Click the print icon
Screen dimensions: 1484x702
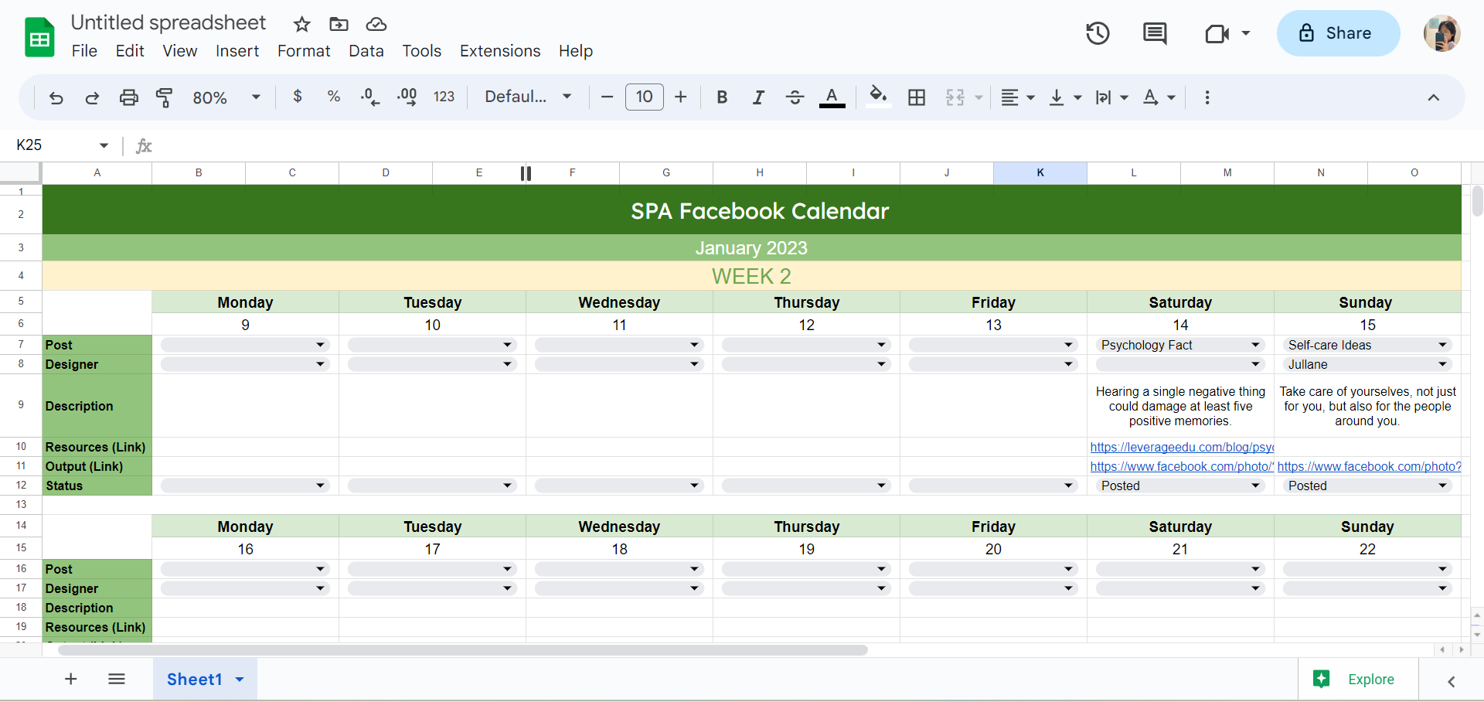coord(128,97)
